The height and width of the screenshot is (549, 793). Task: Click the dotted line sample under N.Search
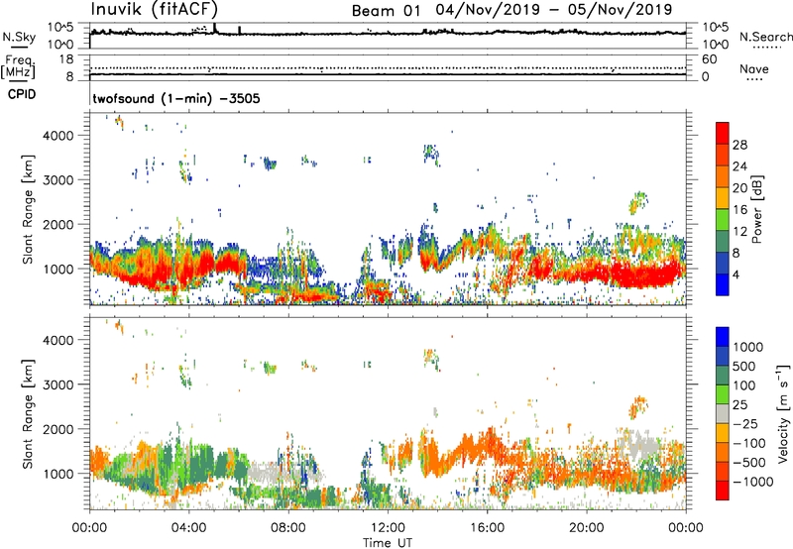point(767,48)
